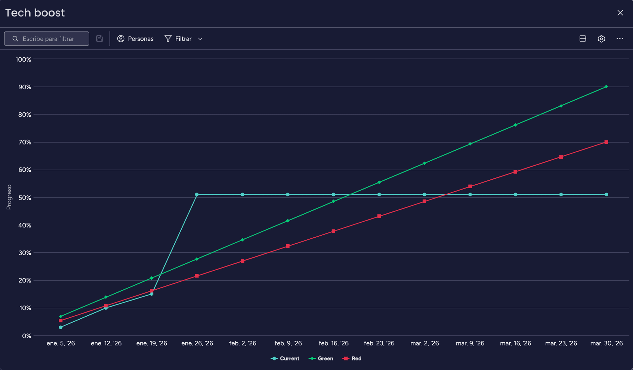Click the save view floppy disk icon
The image size is (633, 370).
[99, 39]
